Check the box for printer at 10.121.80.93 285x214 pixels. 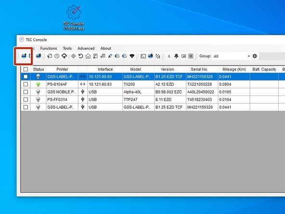(26, 77)
